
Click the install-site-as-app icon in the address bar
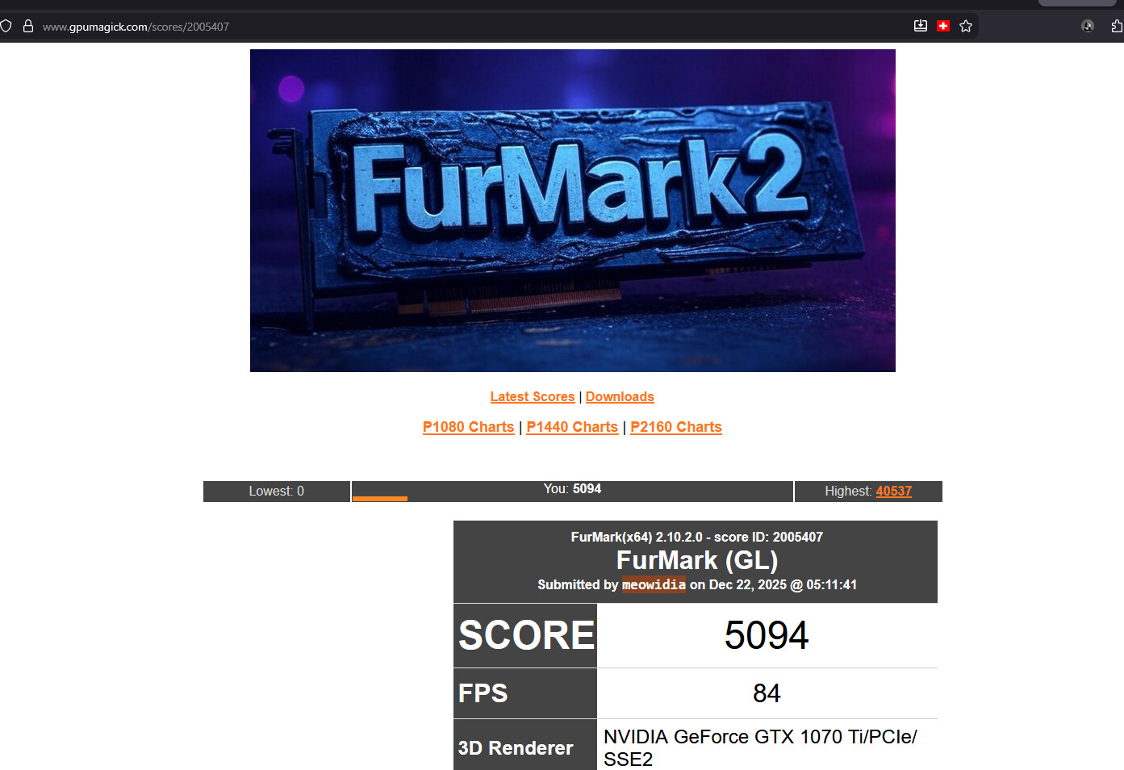920,27
